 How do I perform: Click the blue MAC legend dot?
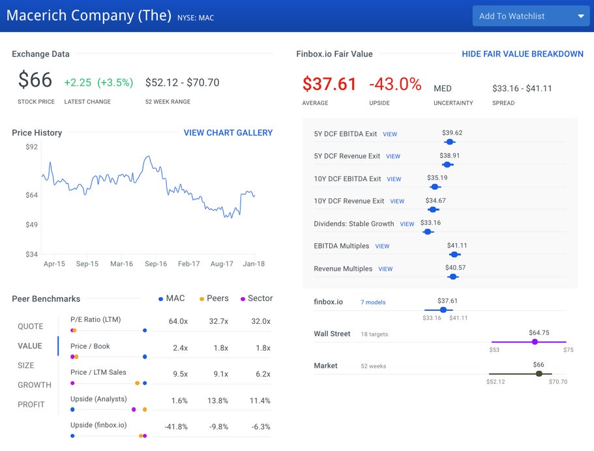click(160, 299)
